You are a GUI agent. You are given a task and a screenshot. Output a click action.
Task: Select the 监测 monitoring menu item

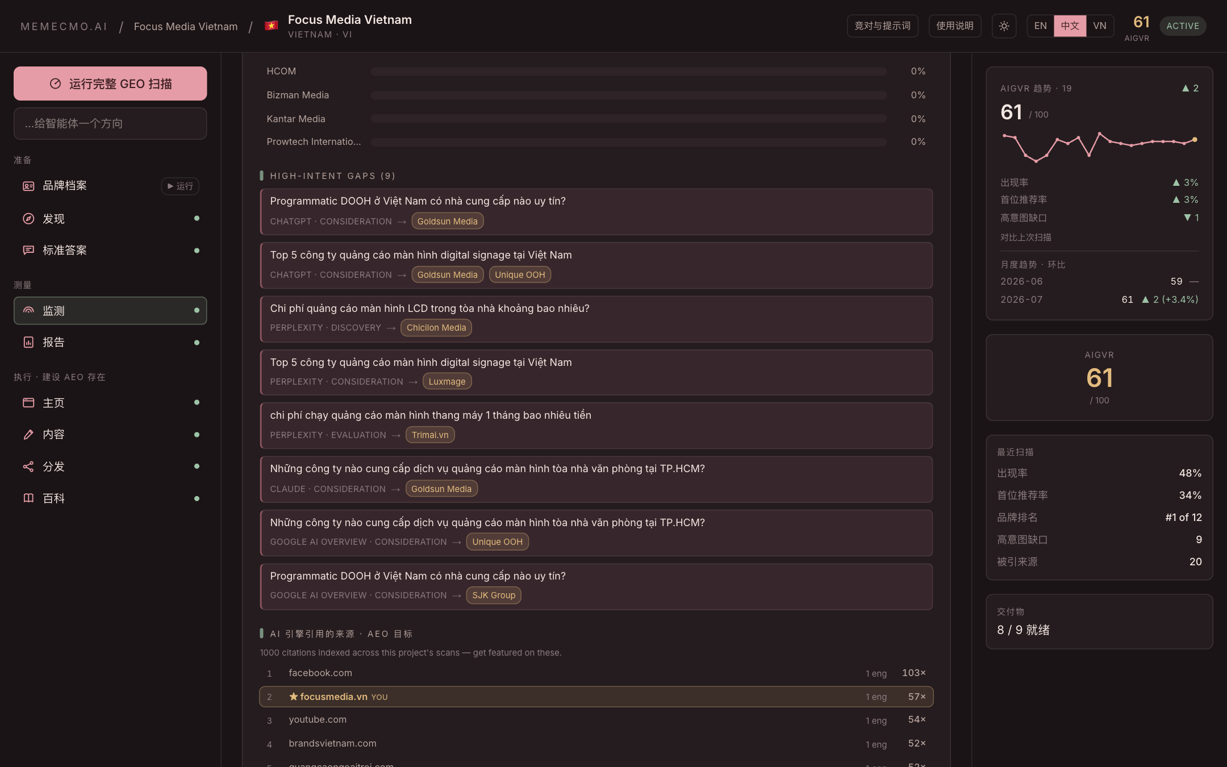(110, 311)
